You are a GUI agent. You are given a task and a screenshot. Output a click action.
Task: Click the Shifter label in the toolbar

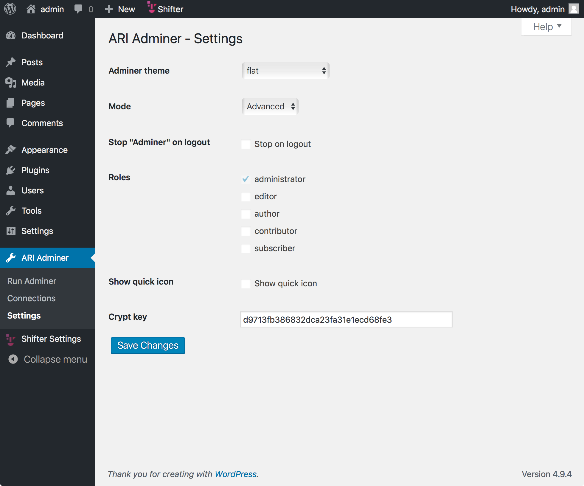(x=170, y=9)
